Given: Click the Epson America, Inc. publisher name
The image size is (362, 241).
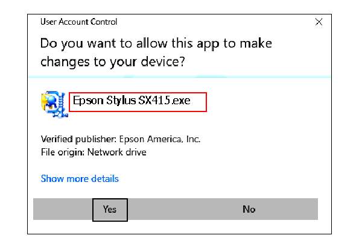Looking at the screenshot, I should pos(160,139).
